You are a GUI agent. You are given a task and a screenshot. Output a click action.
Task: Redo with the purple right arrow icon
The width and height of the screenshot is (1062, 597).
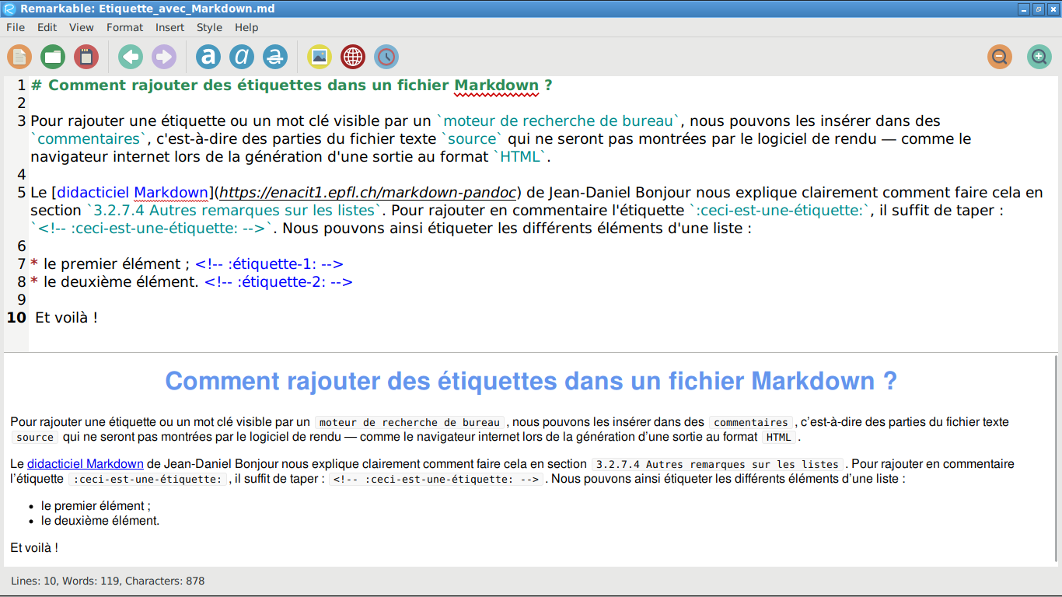[164, 57]
